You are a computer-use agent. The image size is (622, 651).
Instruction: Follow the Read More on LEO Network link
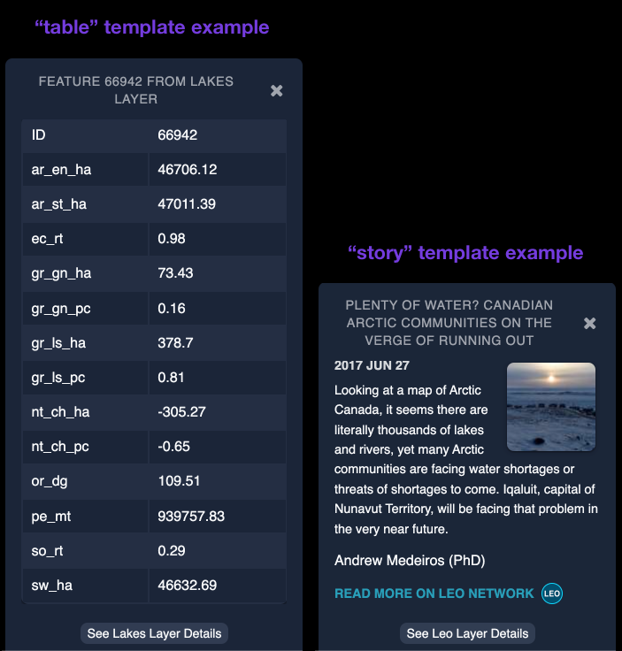[434, 594]
